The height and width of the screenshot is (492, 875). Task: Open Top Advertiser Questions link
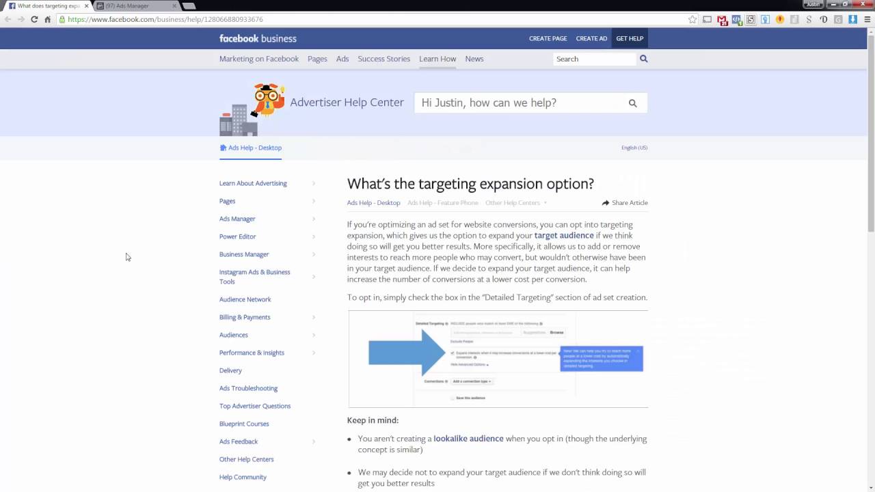click(x=255, y=406)
